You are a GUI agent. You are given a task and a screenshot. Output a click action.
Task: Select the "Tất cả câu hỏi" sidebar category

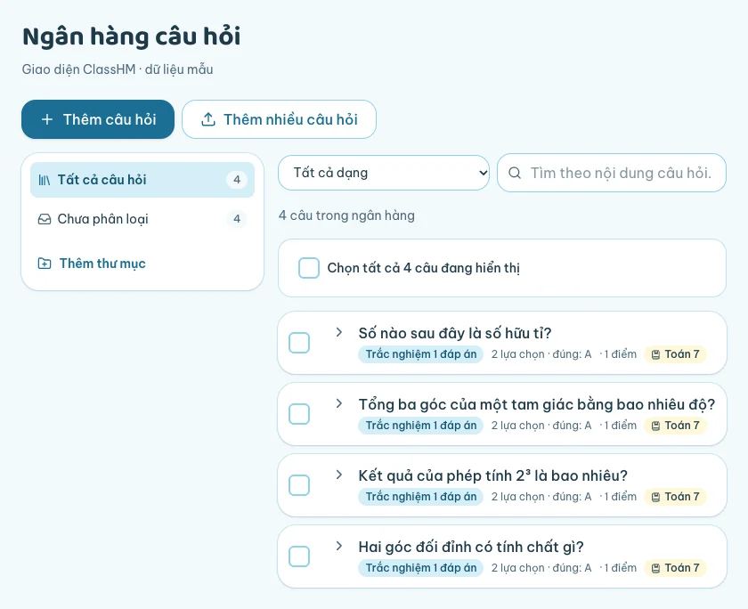[x=142, y=180]
